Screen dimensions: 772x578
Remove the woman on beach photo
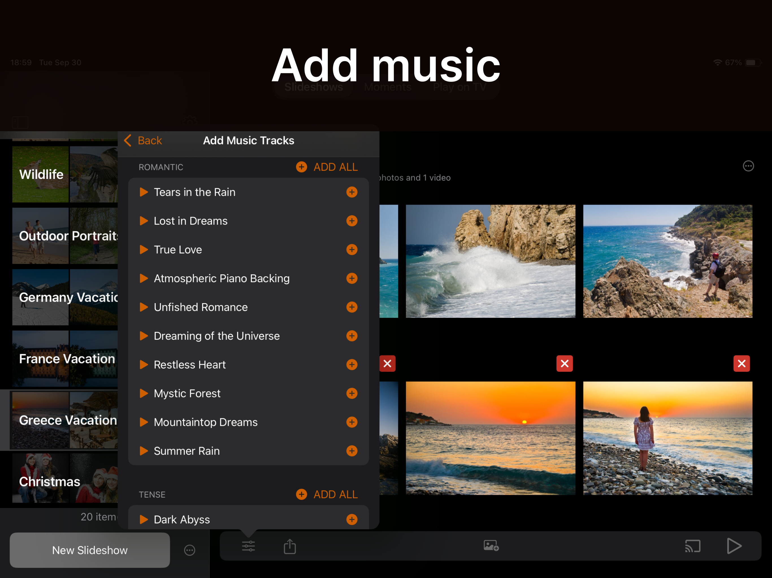point(741,364)
